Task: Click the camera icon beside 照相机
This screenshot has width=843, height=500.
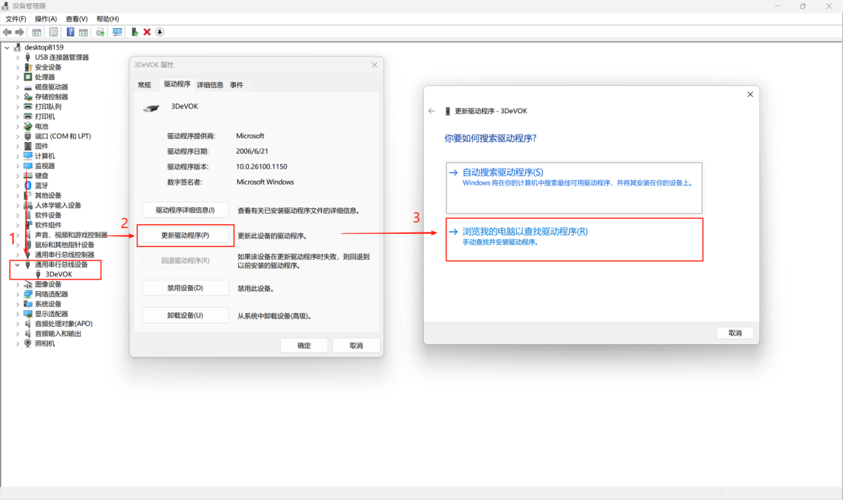Action: point(28,343)
